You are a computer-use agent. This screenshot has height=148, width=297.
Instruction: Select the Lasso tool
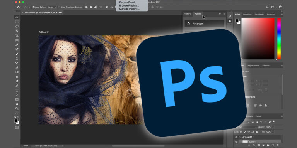(17, 27)
